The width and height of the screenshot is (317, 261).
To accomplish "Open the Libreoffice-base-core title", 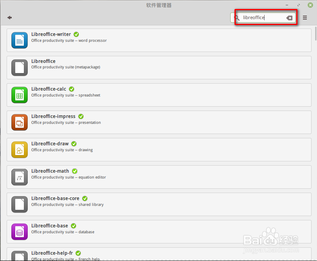I will [55, 198].
